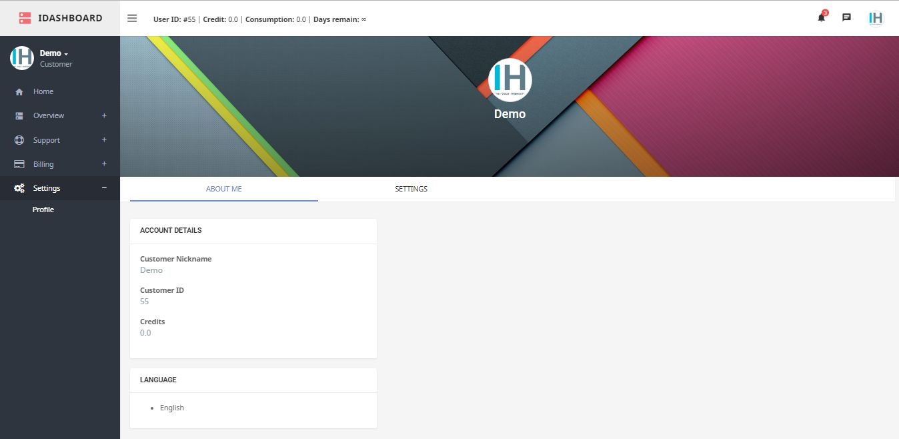Image resolution: width=899 pixels, height=439 pixels.
Task: Open the top-right user avatar menu
Action: tap(876, 18)
